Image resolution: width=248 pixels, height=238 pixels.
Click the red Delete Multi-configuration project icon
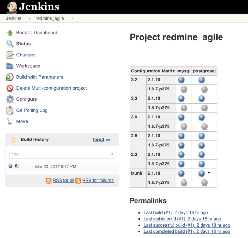coord(10,88)
